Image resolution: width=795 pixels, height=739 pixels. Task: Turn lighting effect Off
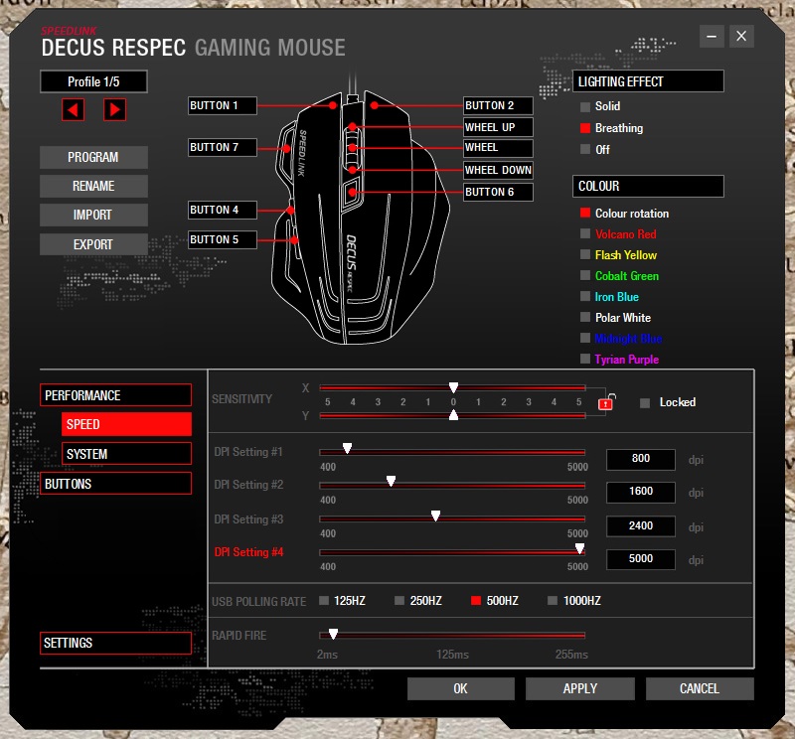(585, 150)
